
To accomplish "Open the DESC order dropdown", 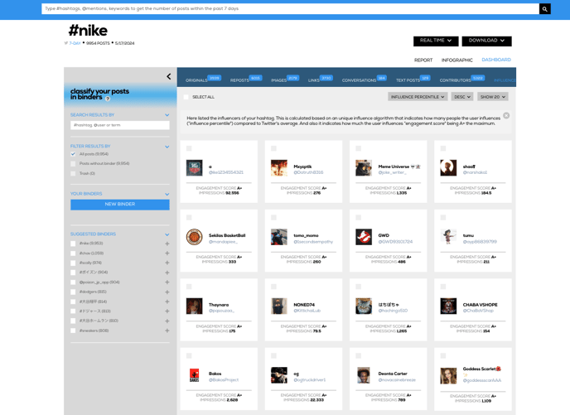I will 462,97.
